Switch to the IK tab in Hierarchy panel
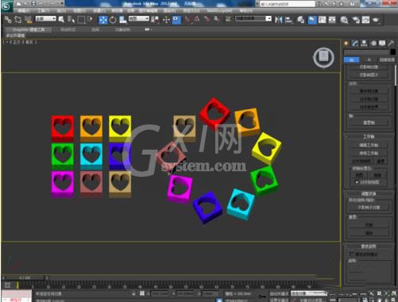398x302 pixels. point(369,59)
